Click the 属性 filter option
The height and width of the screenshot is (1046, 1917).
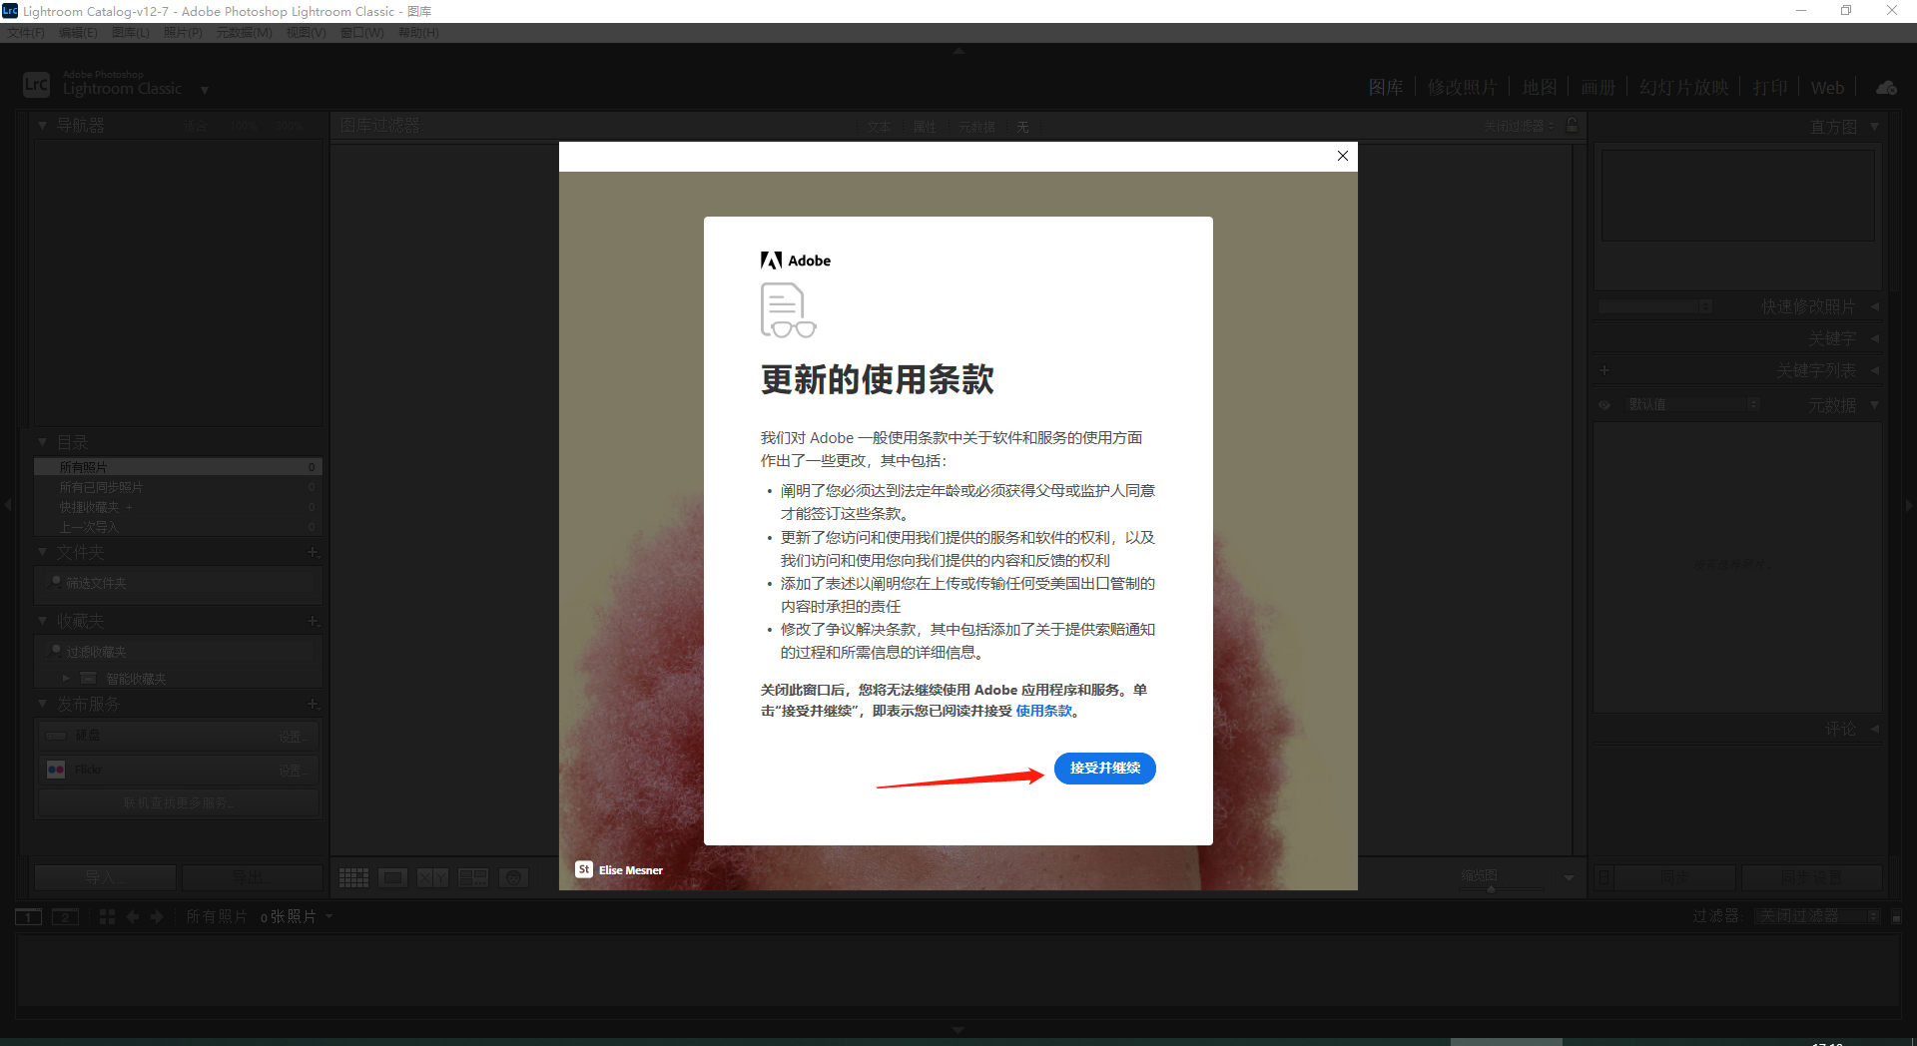coord(925,127)
